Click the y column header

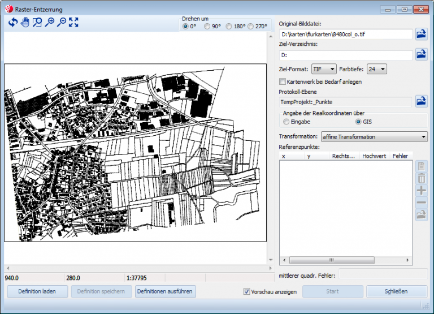coord(316,156)
